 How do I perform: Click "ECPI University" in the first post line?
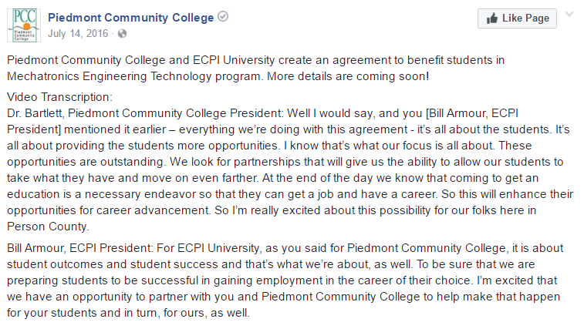pos(234,60)
